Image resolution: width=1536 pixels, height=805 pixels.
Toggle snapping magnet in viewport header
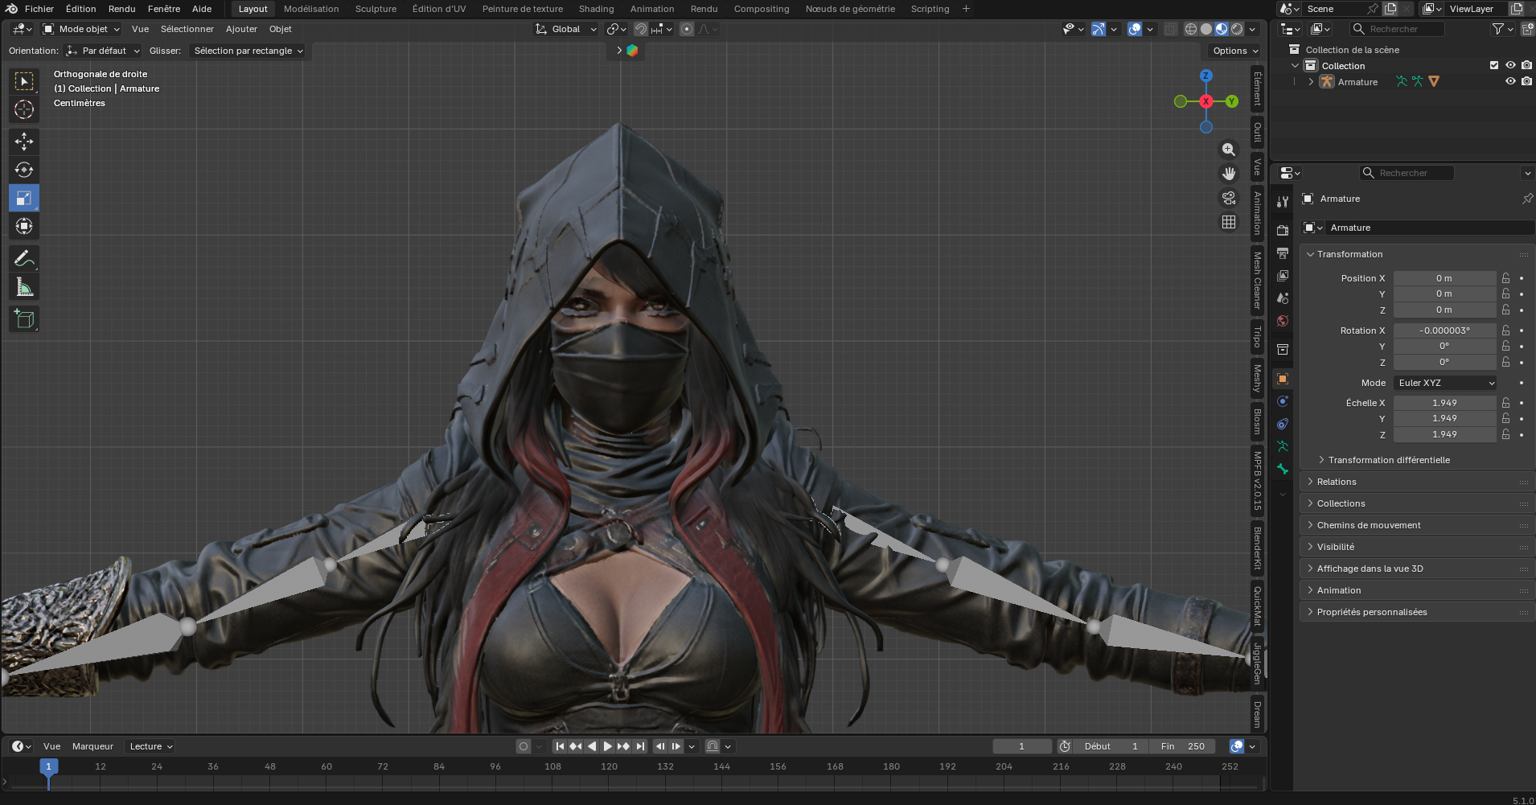pos(641,29)
